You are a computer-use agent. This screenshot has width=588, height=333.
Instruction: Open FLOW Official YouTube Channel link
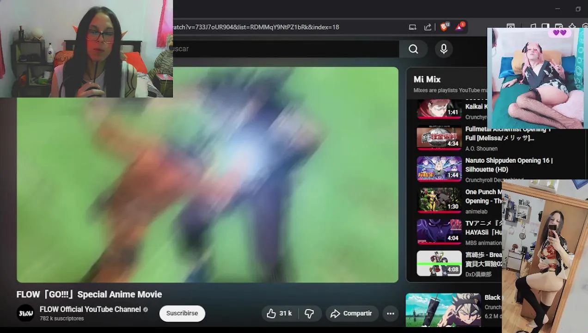click(x=90, y=309)
